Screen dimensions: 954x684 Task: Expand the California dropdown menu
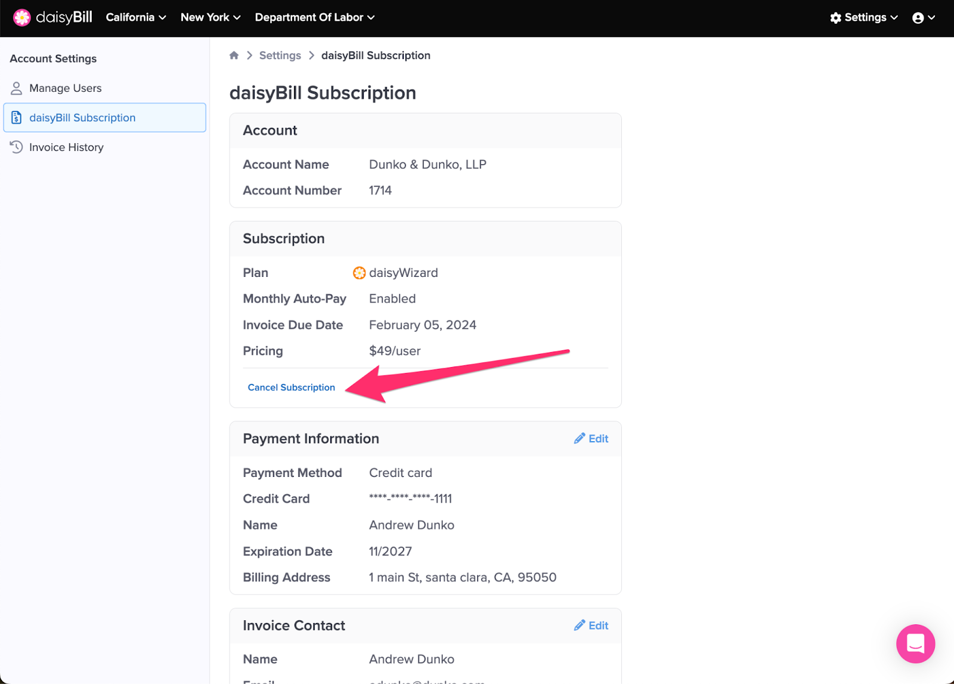pos(135,17)
